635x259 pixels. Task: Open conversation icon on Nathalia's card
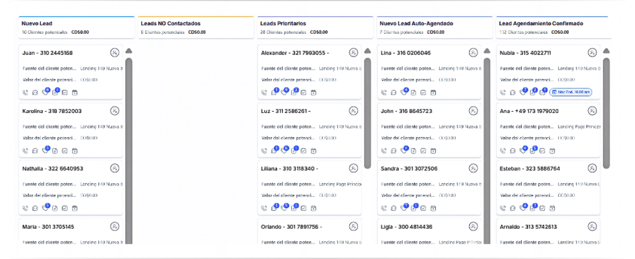tap(35, 208)
